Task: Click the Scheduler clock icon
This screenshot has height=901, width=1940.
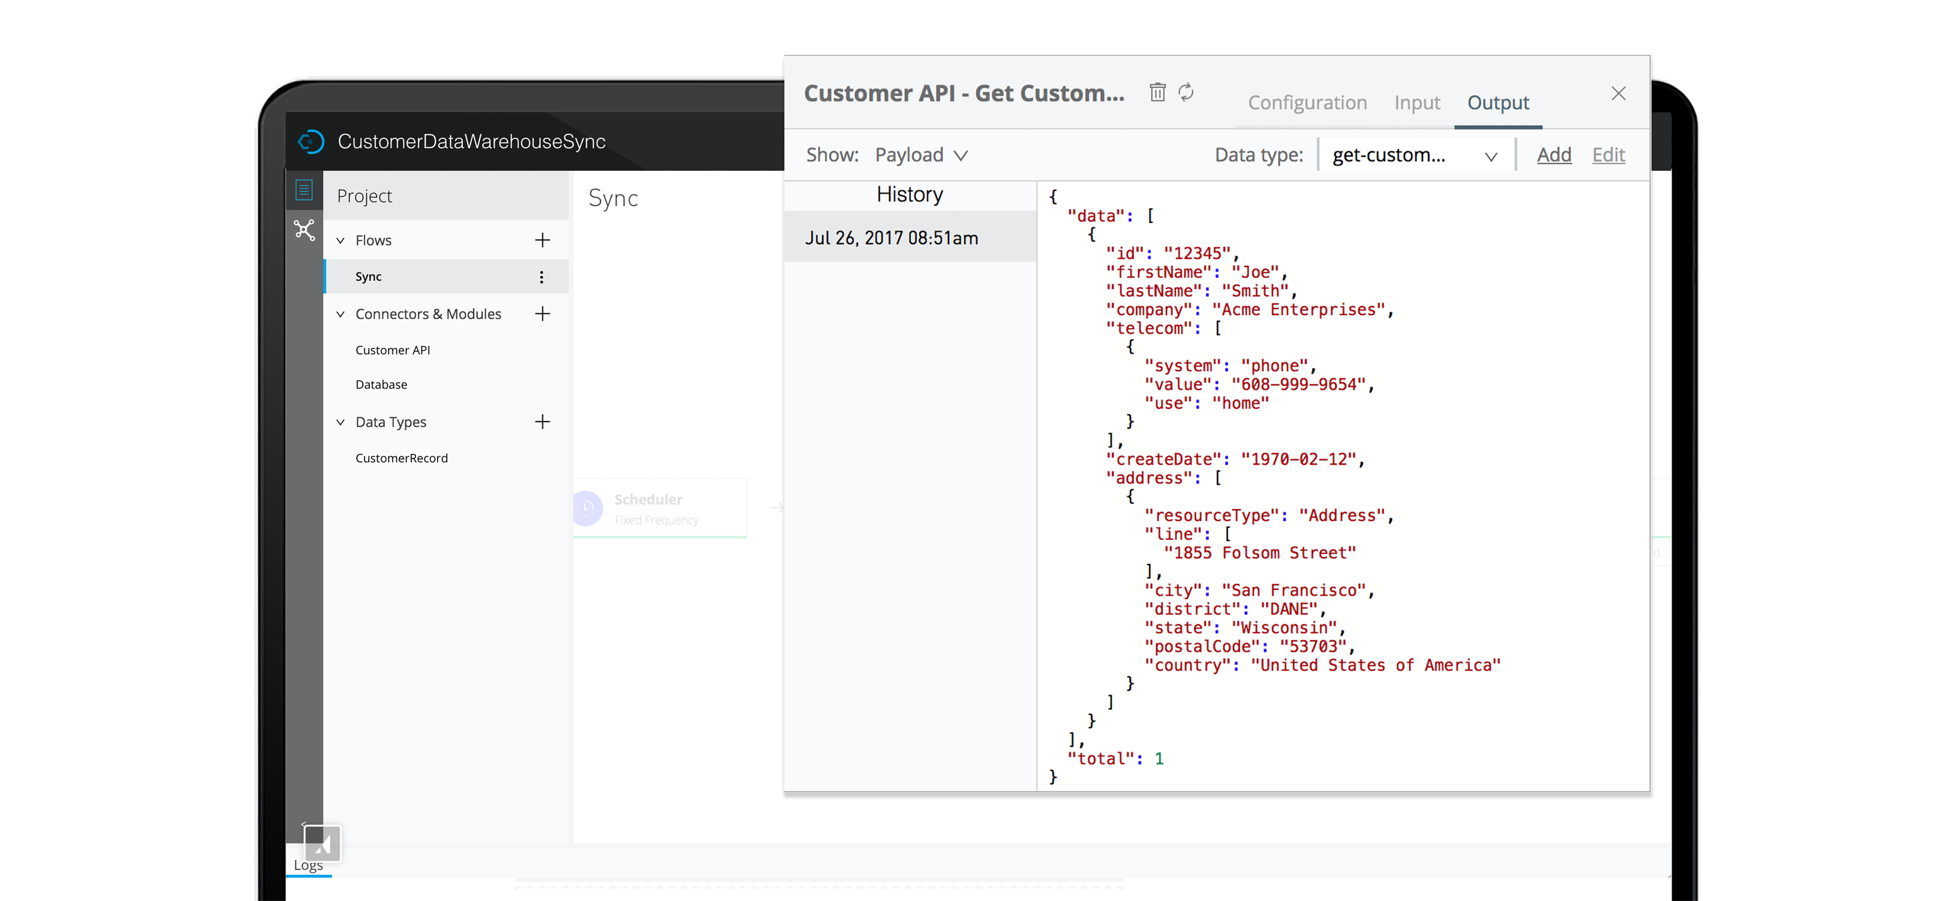Action: (587, 509)
